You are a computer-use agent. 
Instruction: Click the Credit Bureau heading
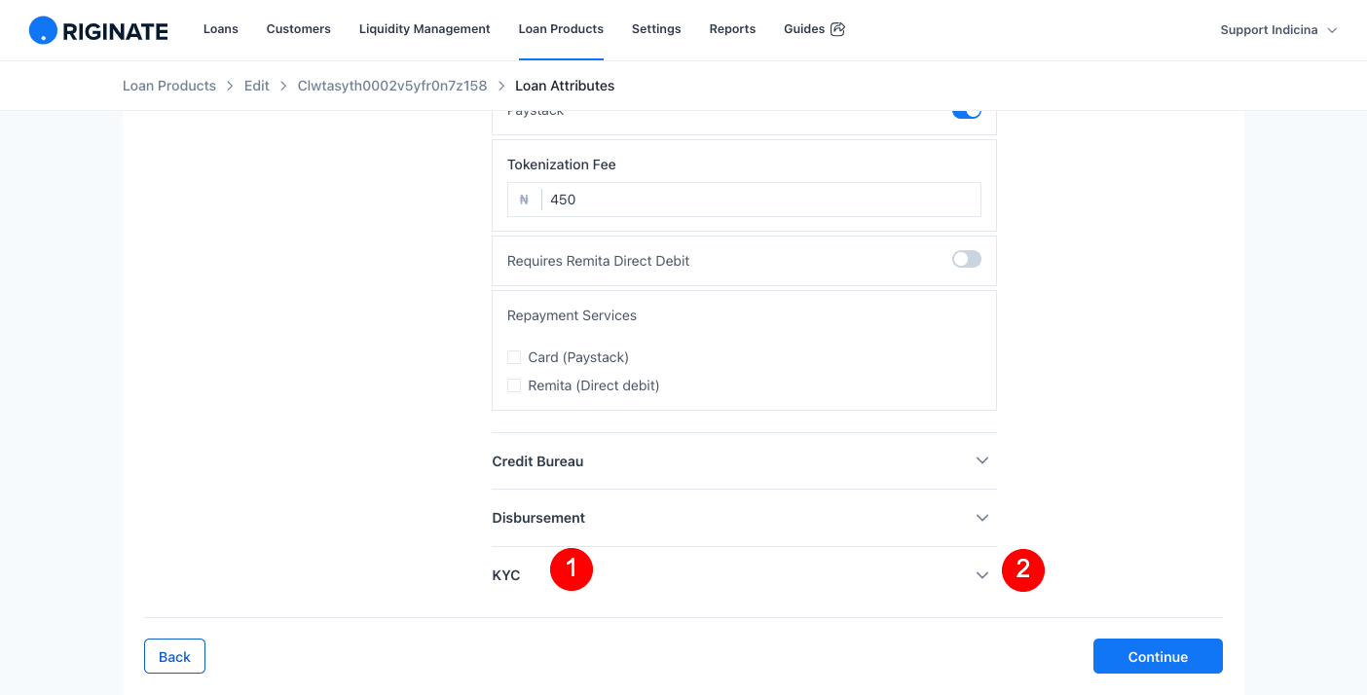tap(537, 461)
